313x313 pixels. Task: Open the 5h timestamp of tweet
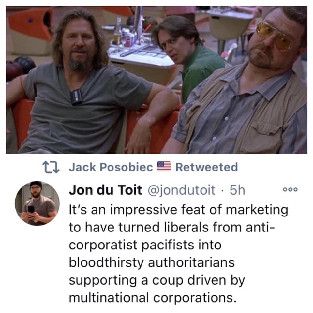click(237, 190)
